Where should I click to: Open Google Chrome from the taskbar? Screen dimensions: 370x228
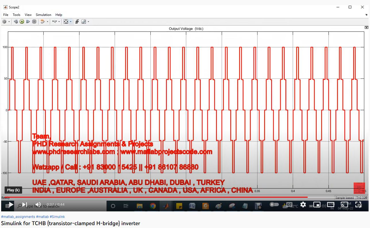(x=153, y=206)
